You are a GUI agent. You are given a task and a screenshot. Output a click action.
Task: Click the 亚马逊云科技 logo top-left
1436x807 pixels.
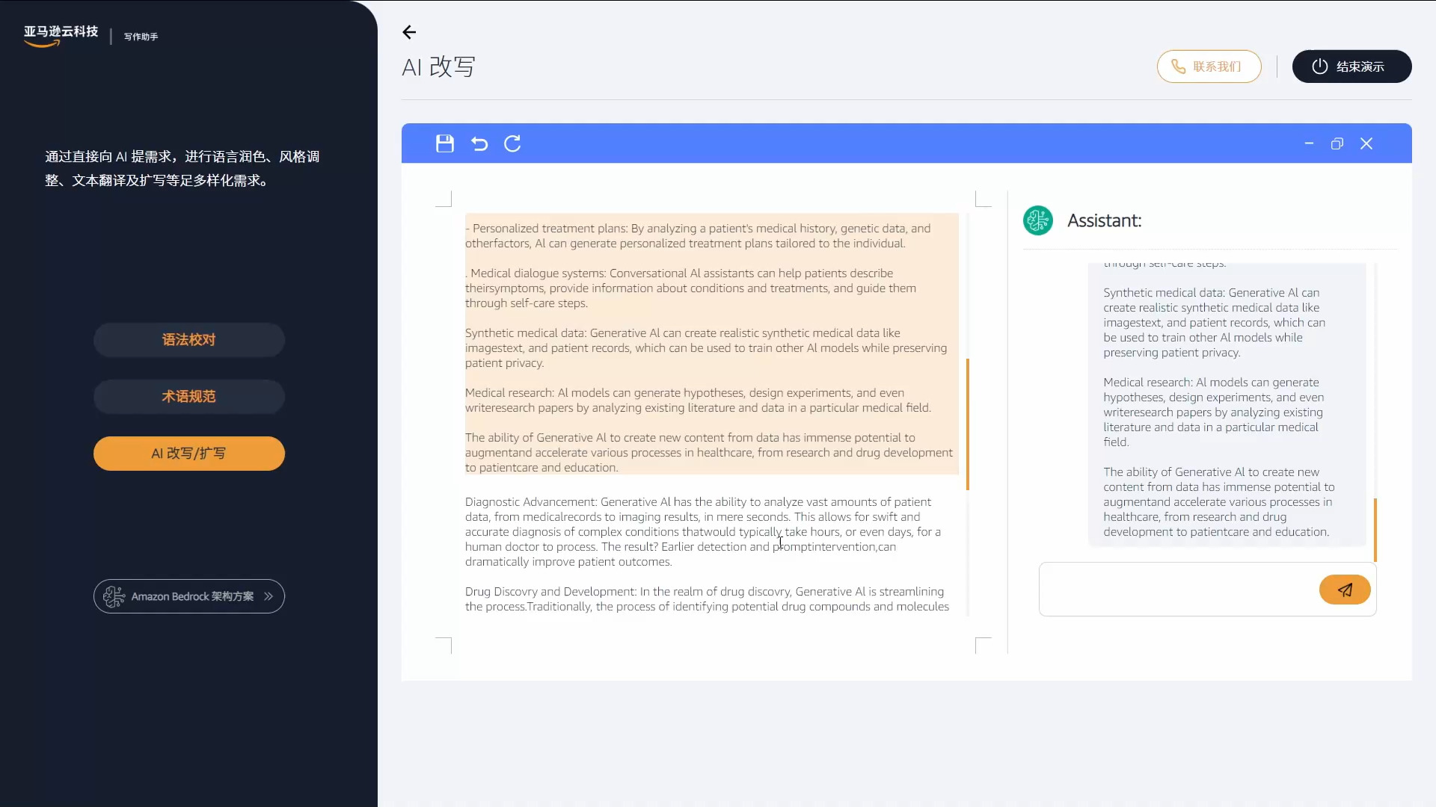60,34
